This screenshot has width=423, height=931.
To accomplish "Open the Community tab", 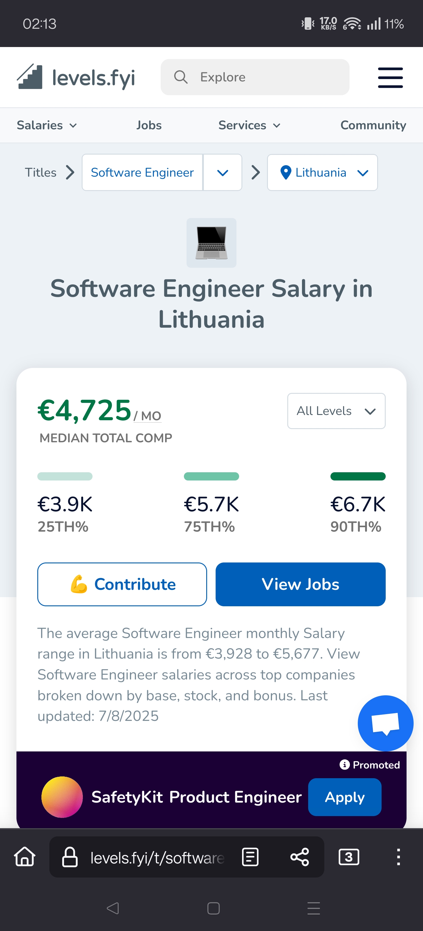I will [373, 125].
